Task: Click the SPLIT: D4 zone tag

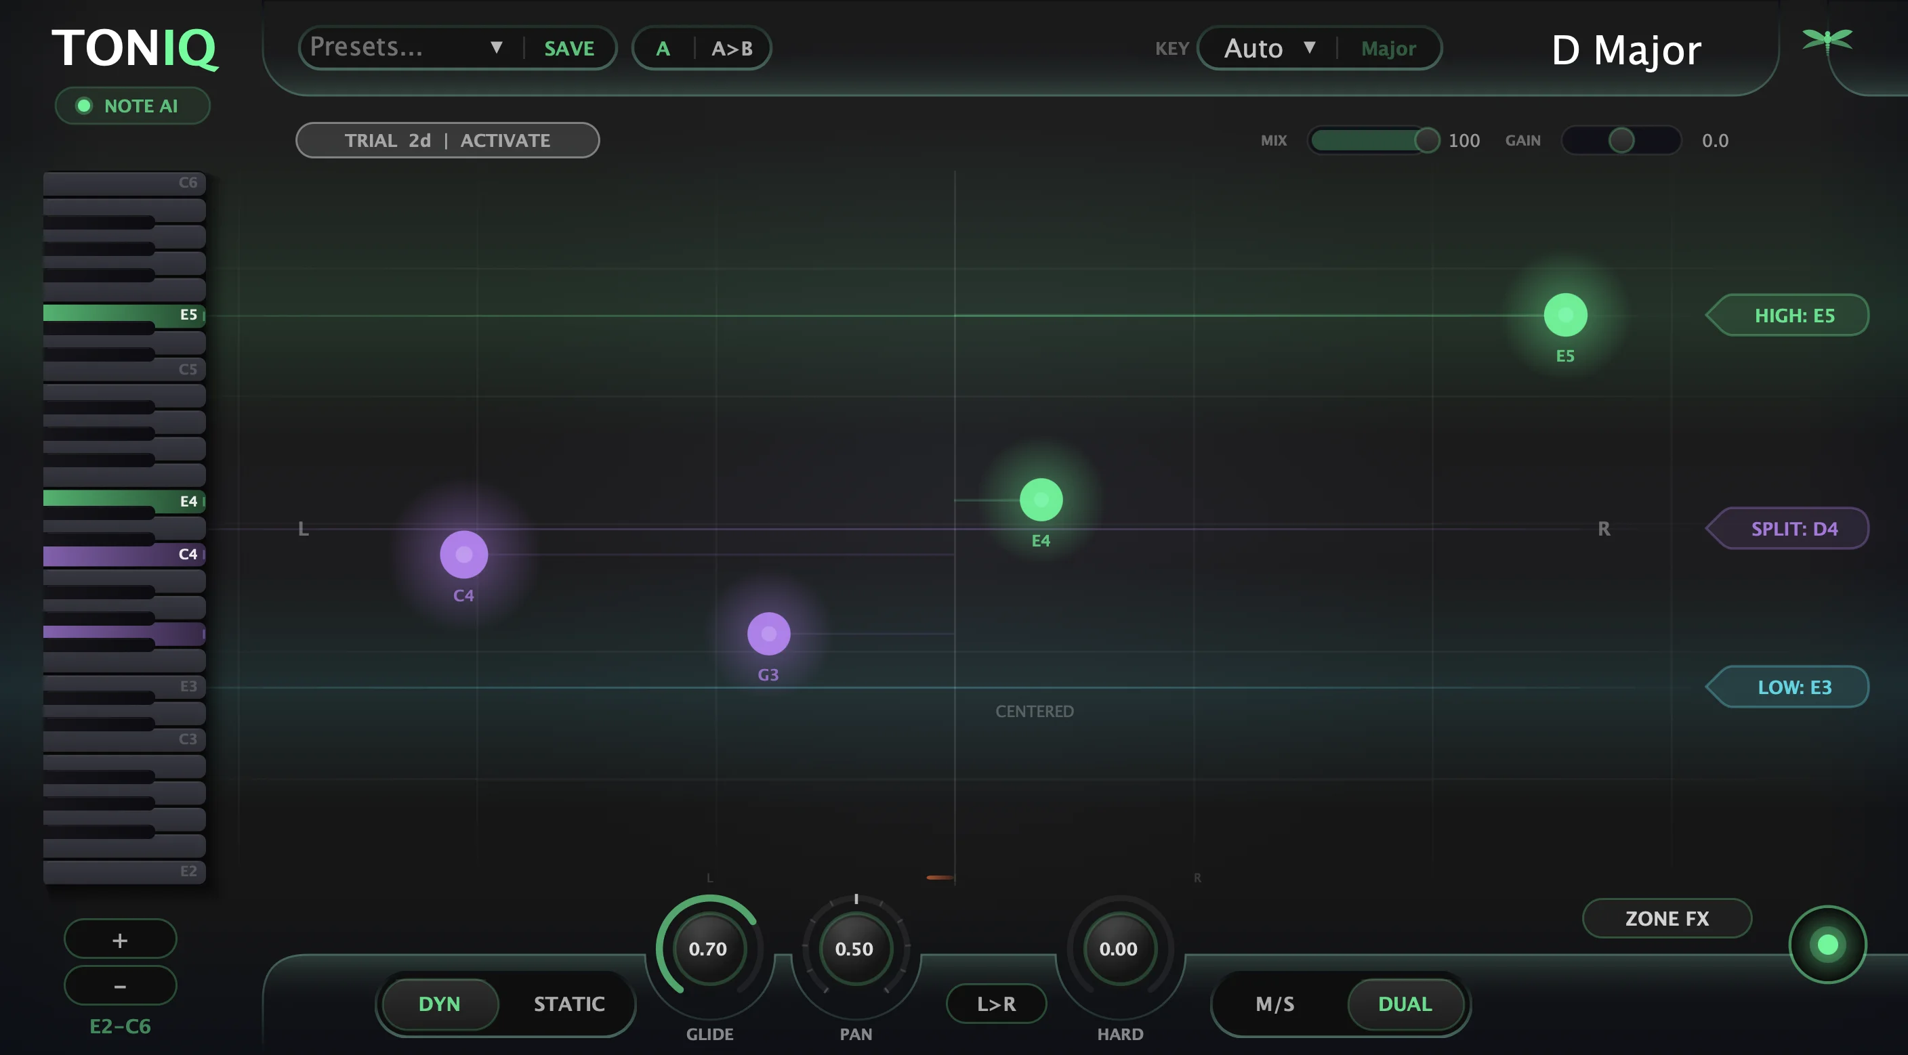Action: (1787, 529)
